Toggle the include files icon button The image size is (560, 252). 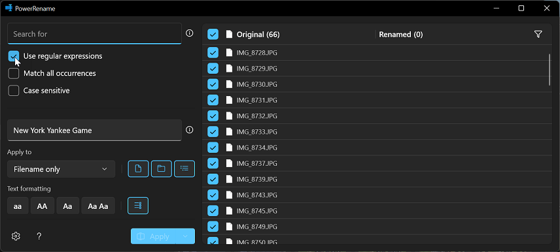pos(138,169)
